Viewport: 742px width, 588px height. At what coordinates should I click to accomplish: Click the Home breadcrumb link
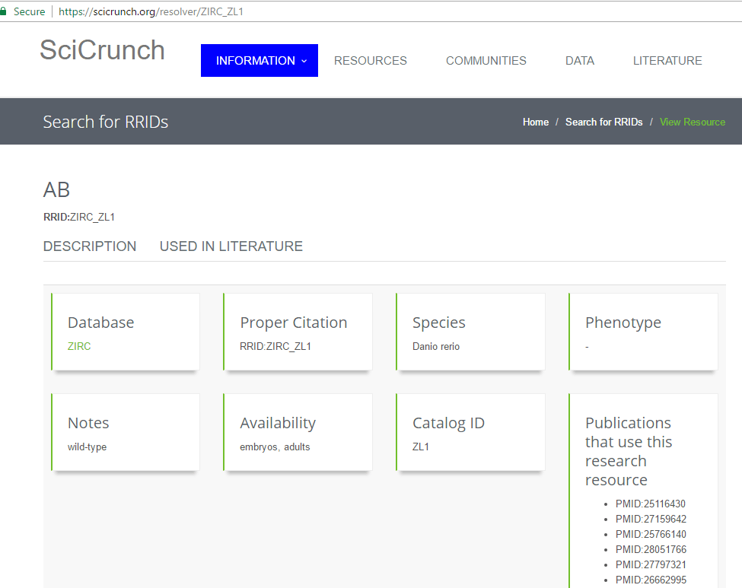536,122
